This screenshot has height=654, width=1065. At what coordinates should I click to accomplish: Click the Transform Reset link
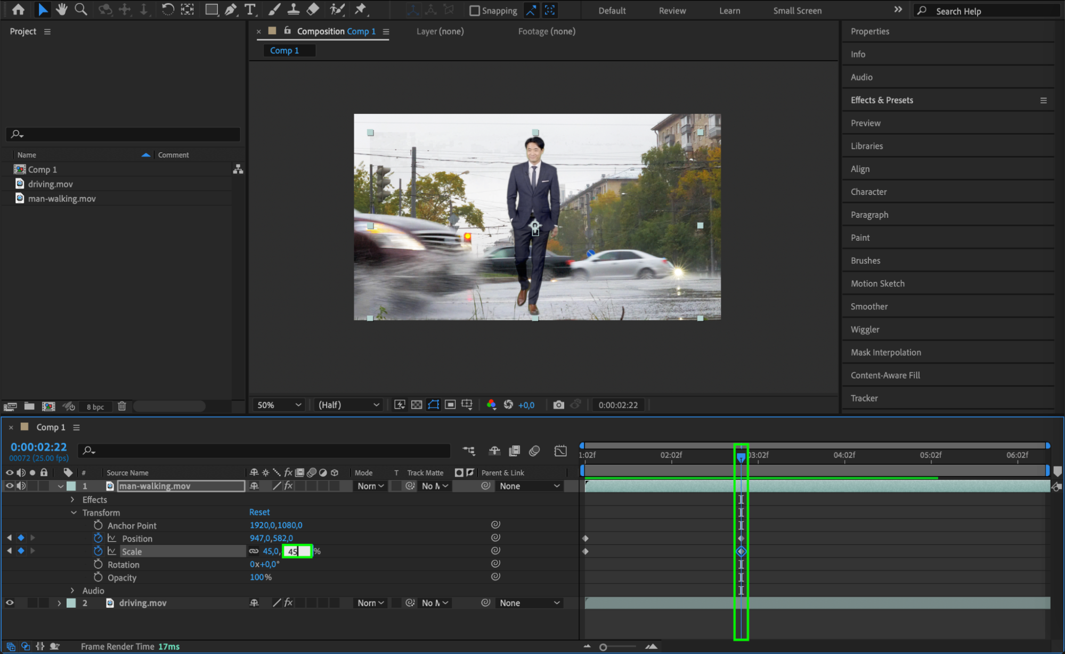tap(259, 512)
